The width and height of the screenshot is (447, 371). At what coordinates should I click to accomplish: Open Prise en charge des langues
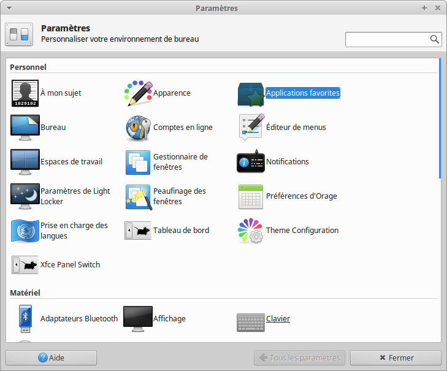tap(25, 231)
